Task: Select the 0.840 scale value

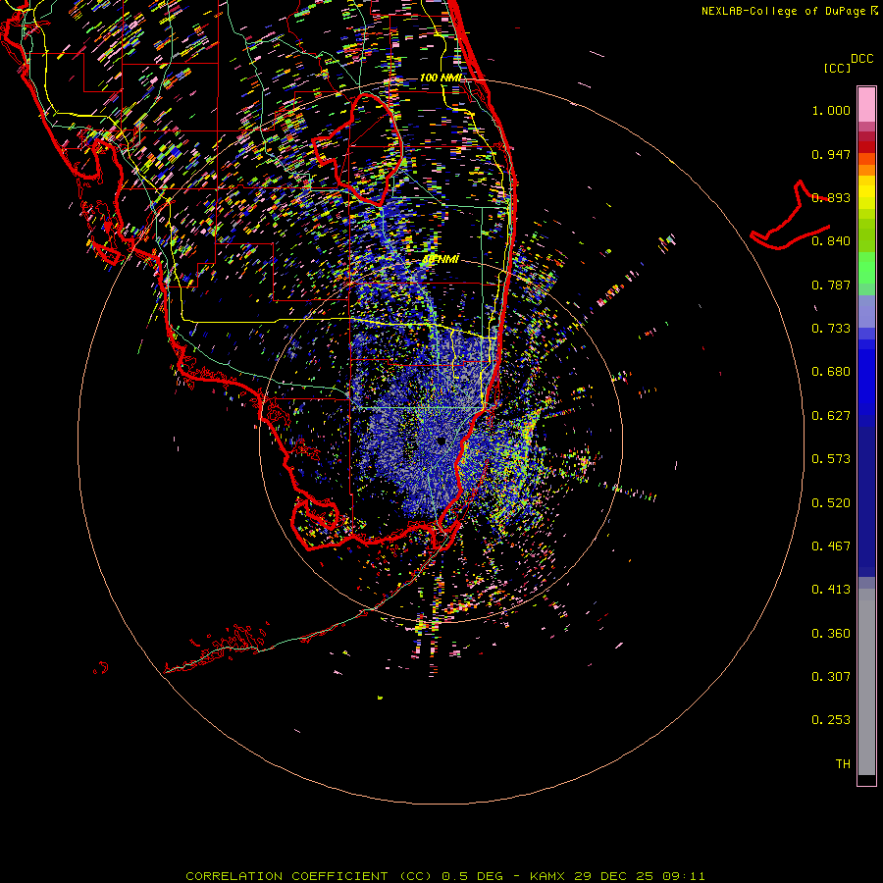Action: click(831, 241)
